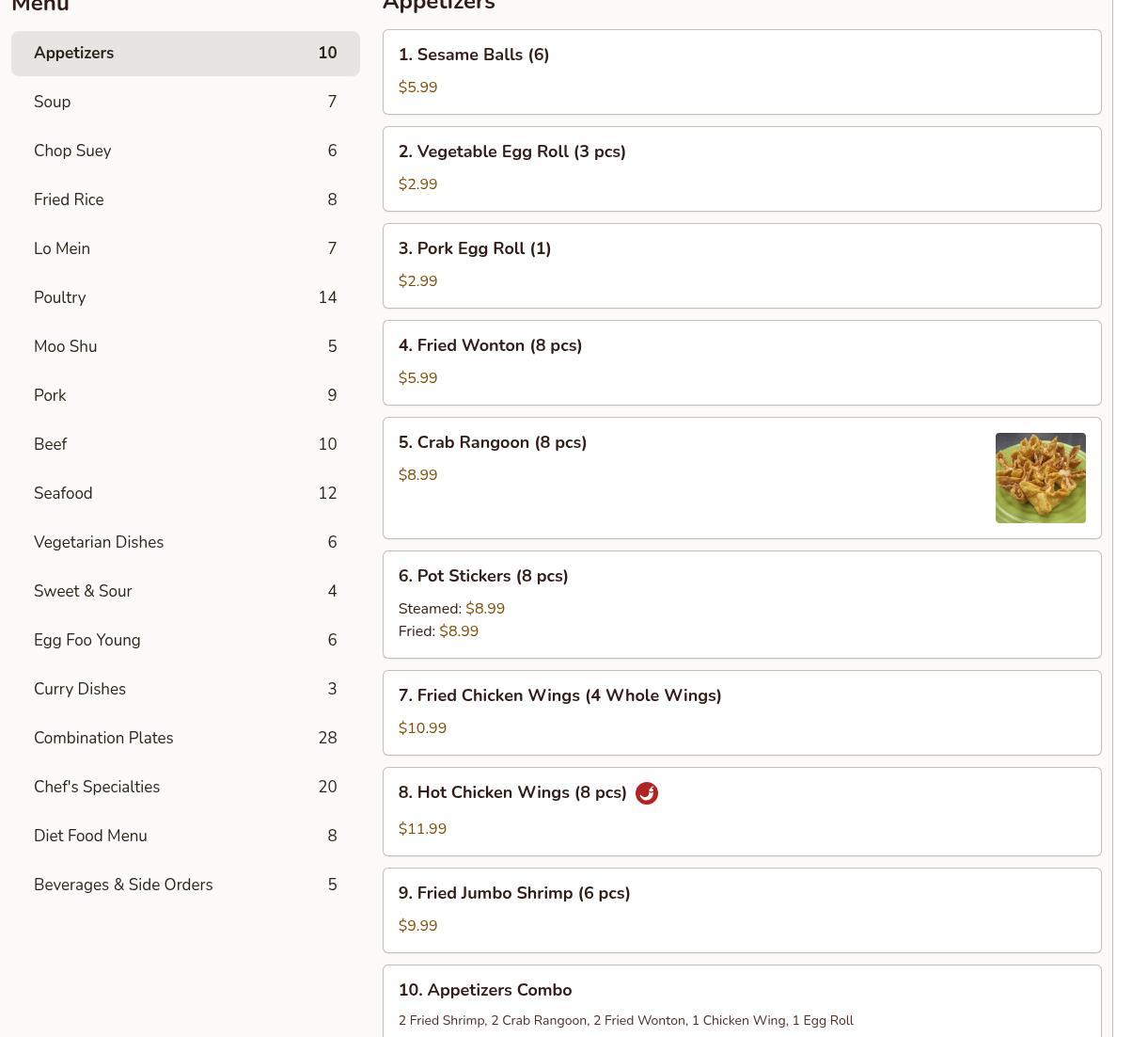Select the Appetizers menu category
1132x1037 pixels.
(x=185, y=54)
